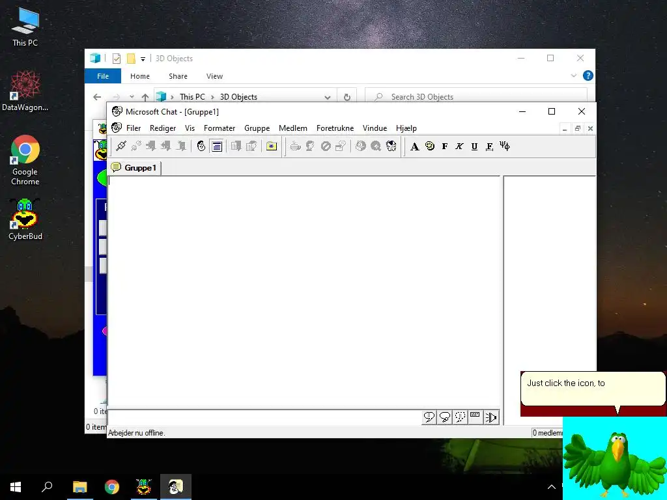
Task: Open Google Chrome desktop shortcut
Action: (x=25, y=160)
